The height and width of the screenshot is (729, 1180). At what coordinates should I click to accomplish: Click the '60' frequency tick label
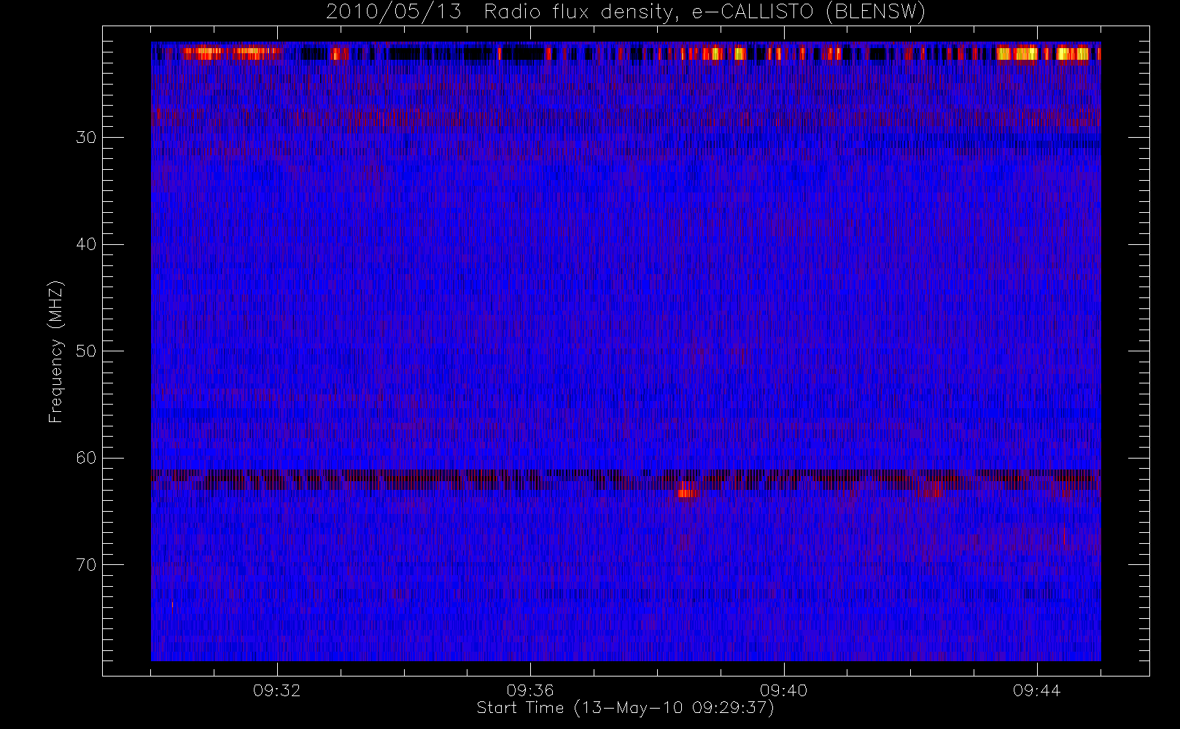[x=86, y=458]
